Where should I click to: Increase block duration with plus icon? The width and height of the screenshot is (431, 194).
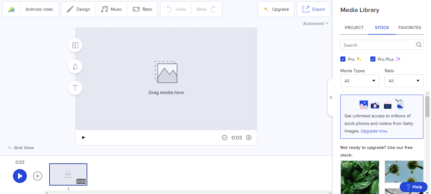pos(249,138)
